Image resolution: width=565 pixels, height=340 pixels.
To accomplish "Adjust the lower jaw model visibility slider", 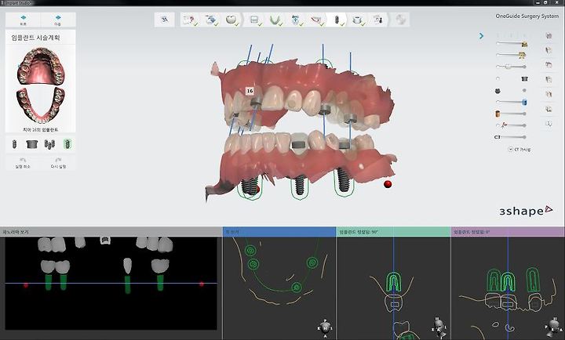I will pos(512,55).
